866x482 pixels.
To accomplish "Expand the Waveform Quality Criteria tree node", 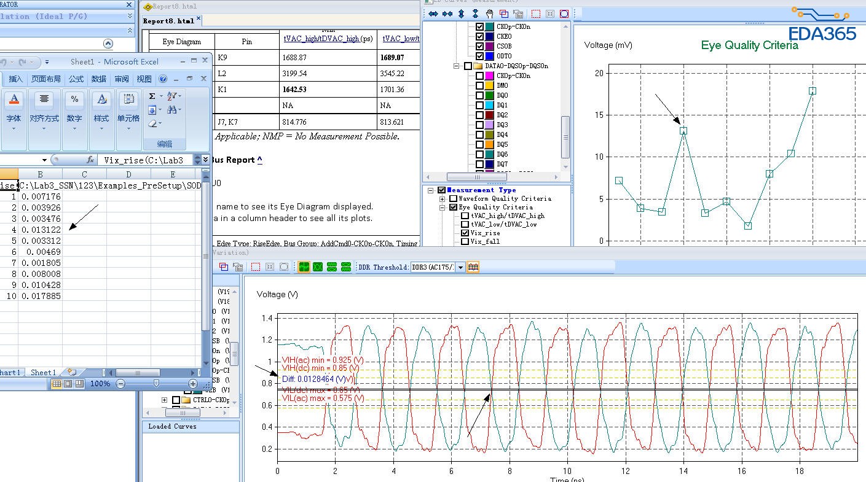I will coord(442,199).
